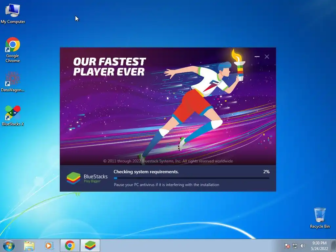Click the BlueStacks Play Bigger logo
The height and width of the screenshot is (252, 336).
tap(87, 178)
